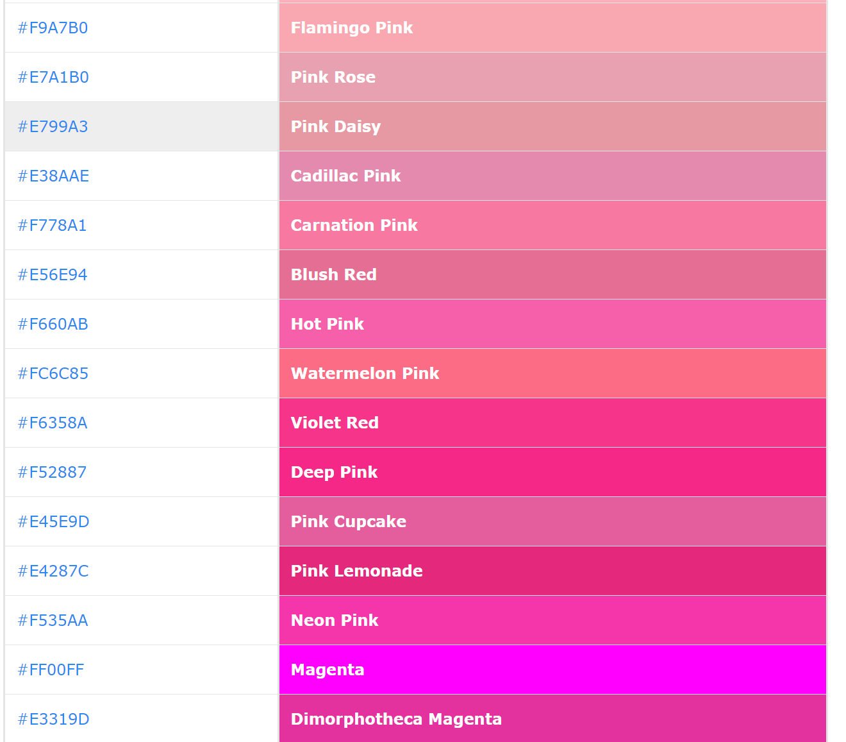Open the #F778A1 hex link
This screenshot has width=846, height=742.
click(52, 225)
